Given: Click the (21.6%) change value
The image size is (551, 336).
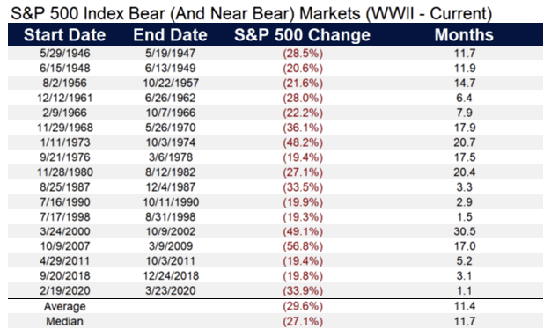Looking at the screenshot, I should [303, 84].
